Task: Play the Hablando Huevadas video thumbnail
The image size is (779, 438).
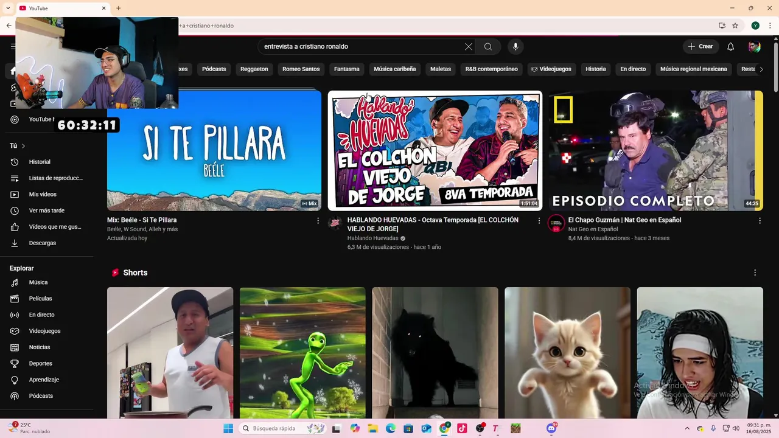Action: tap(435, 151)
